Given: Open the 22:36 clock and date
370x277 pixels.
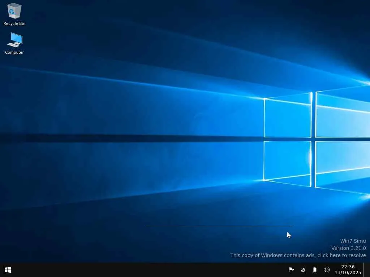Looking at the screenshot, I should click(348, 270).
